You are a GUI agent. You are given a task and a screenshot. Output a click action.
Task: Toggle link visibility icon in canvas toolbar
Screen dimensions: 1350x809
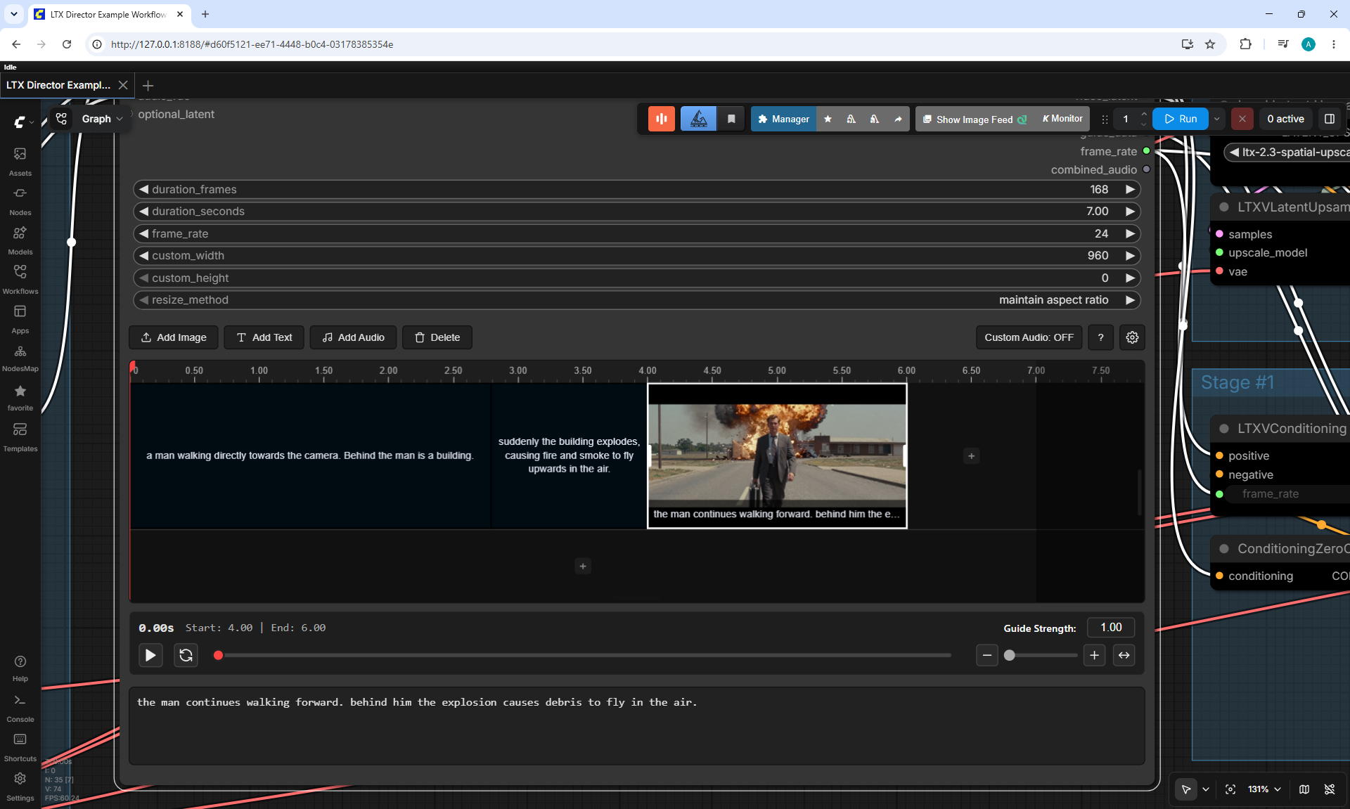pos(1330,789)
